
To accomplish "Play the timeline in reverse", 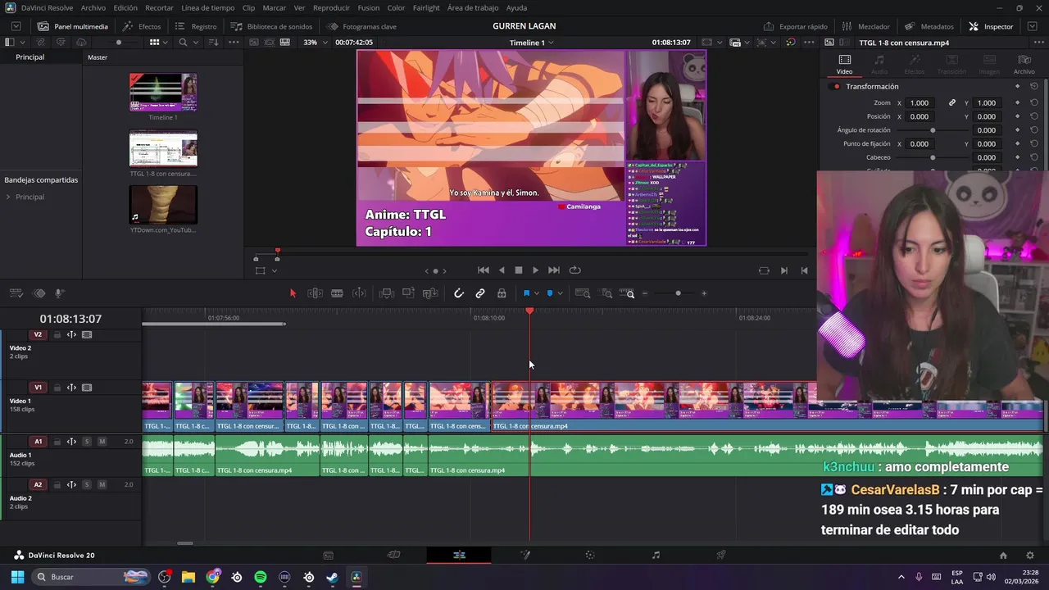I will (x=502, y=270).
